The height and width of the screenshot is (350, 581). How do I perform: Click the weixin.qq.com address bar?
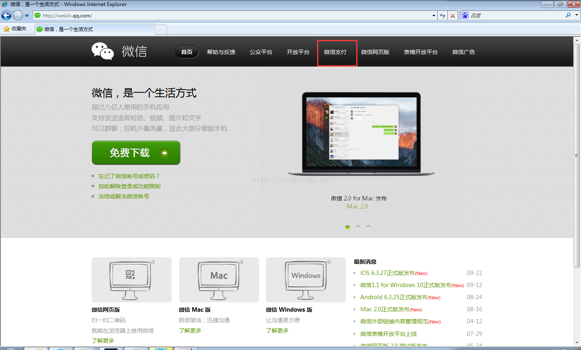pyautogui.click(x=232, y=15)
